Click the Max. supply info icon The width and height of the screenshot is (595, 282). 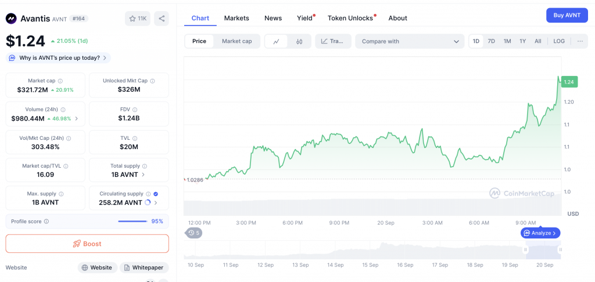tap(60, 194)
